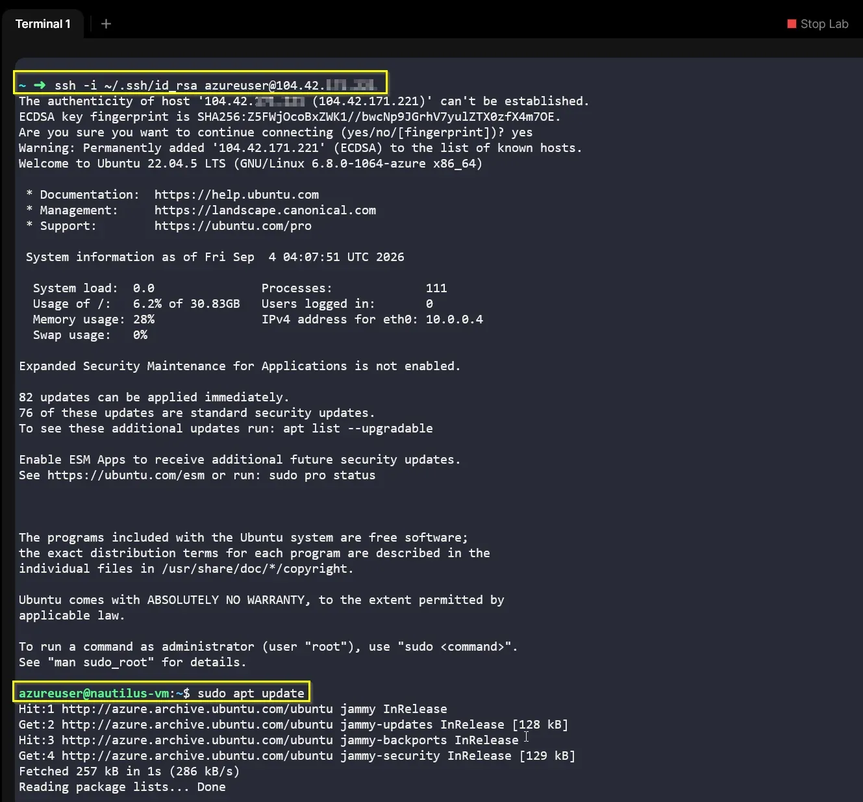Click 'Welcome to Ubuntu 22.04.5 LTS' text
Viewport: 863px width, 802px height.
[122, 164]
